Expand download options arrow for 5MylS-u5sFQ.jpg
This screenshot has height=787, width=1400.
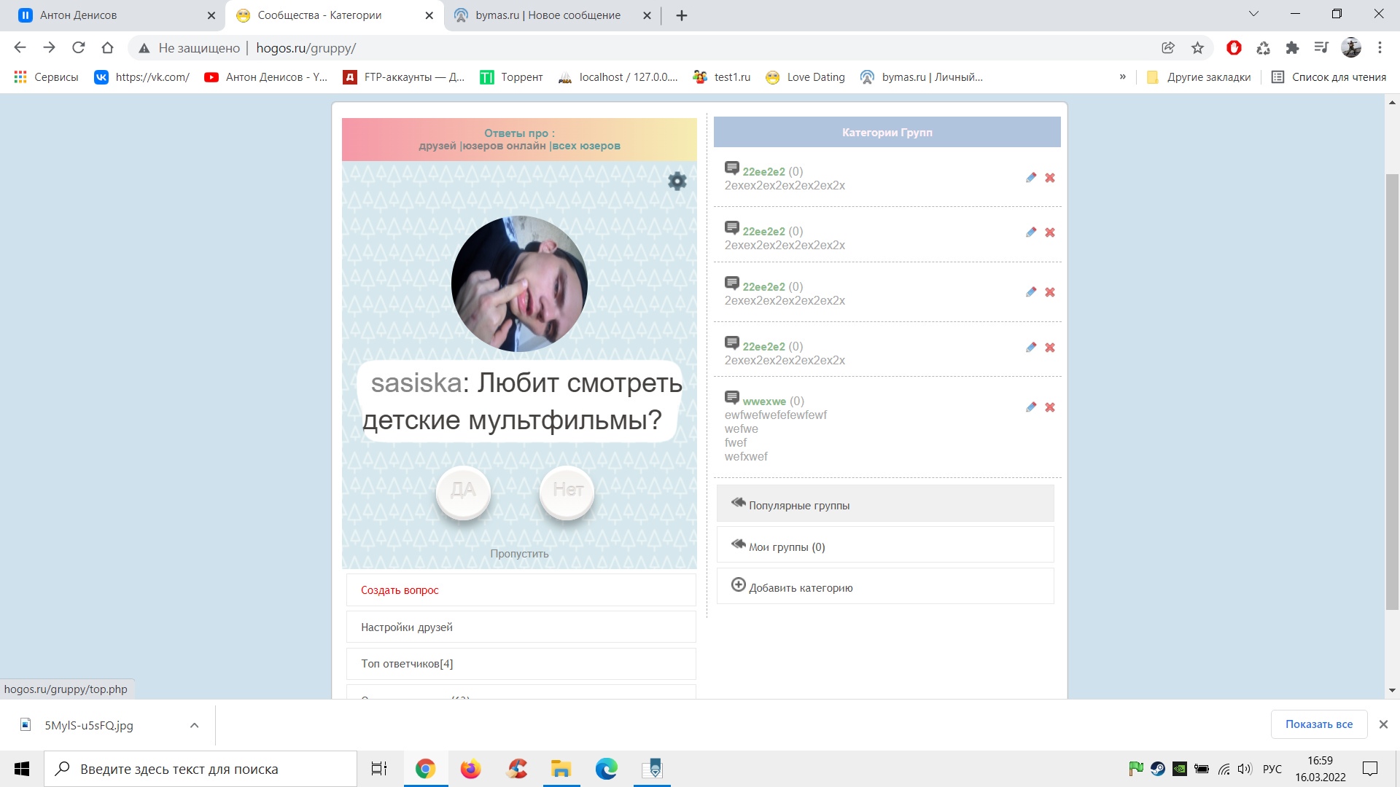coord(194,725)
